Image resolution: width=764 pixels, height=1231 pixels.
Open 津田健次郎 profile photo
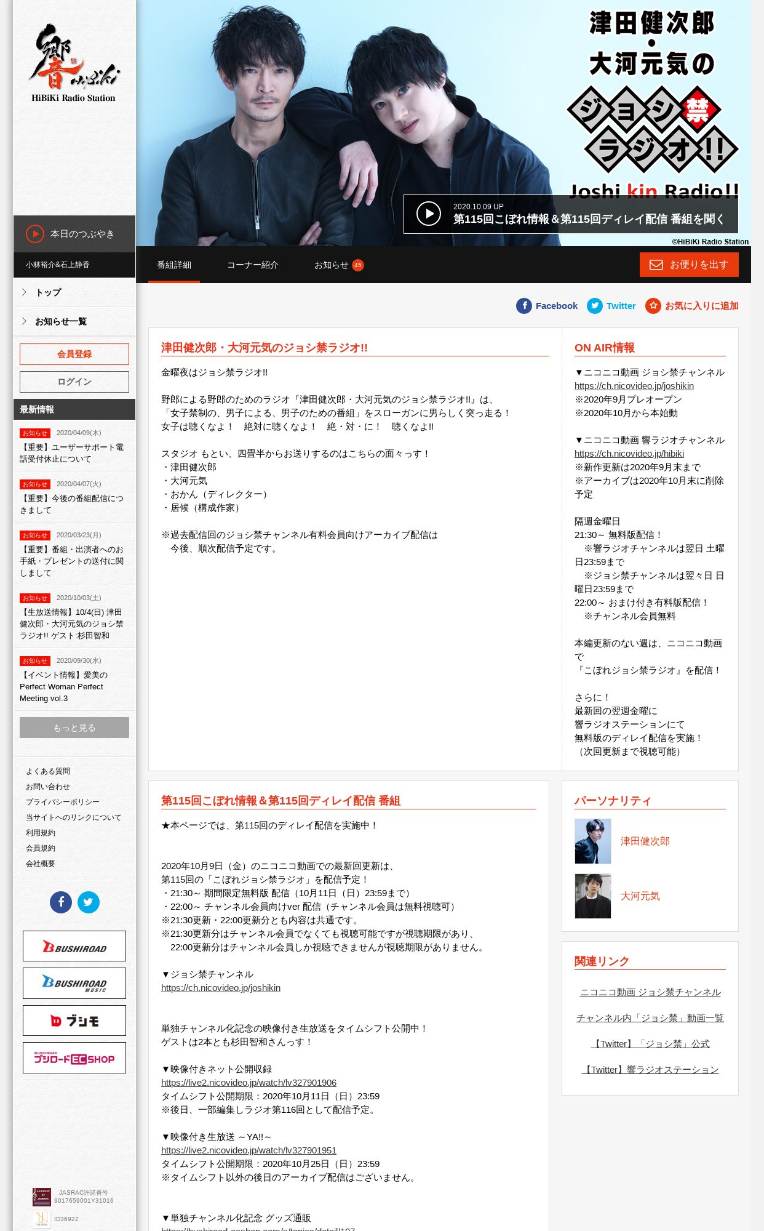point(593,841)
